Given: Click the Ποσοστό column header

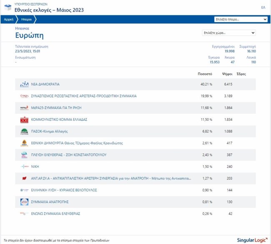Looking at the screenshot, I should point(205,74).
